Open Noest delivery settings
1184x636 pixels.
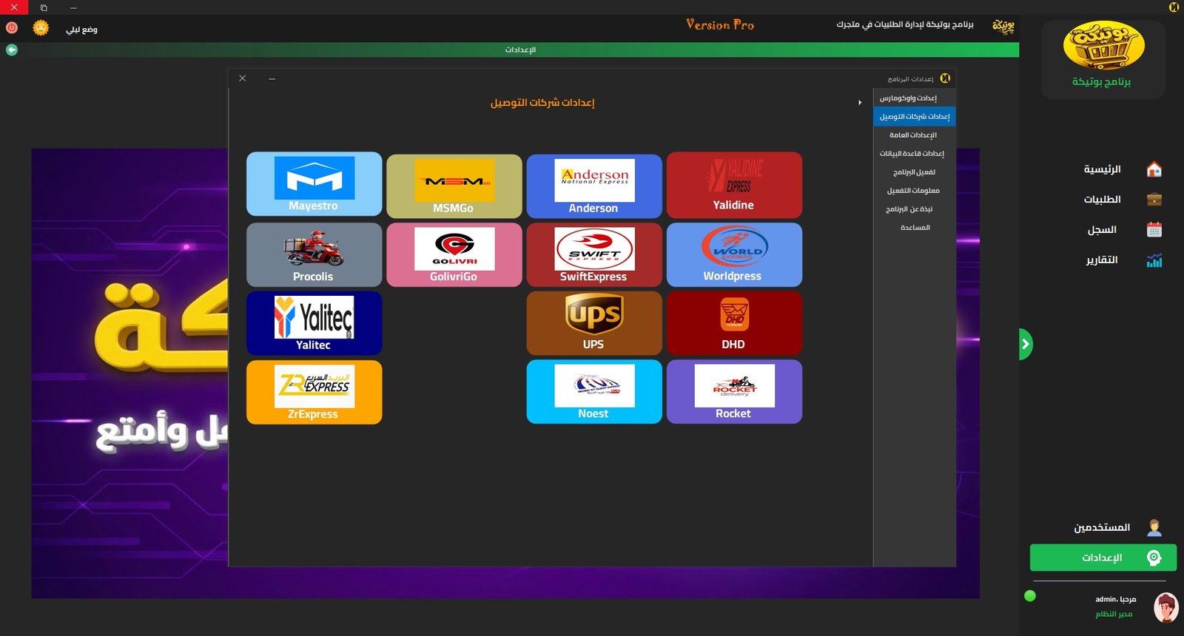pos(593,392)
